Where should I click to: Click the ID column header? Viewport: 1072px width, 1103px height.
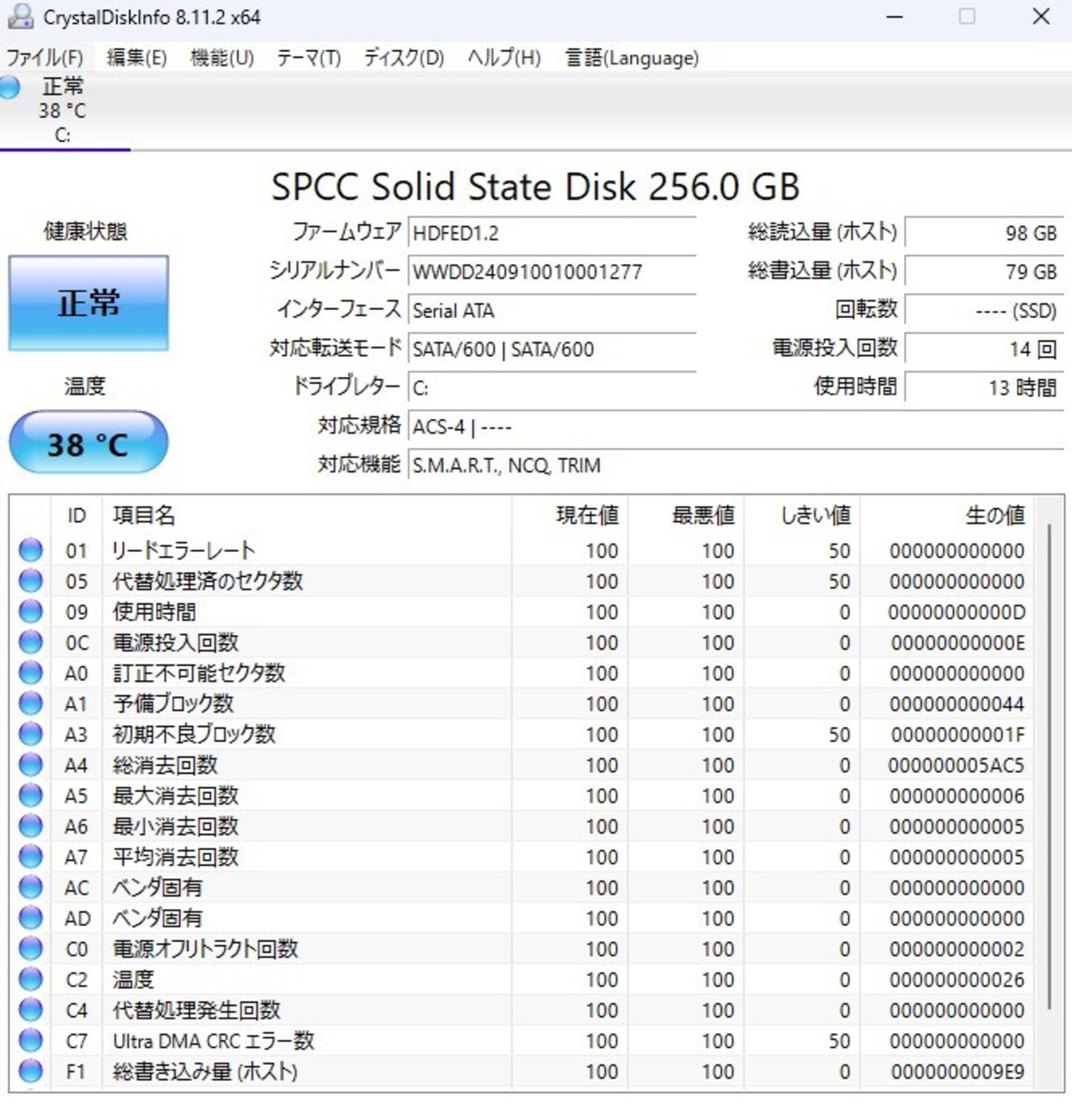76,515
